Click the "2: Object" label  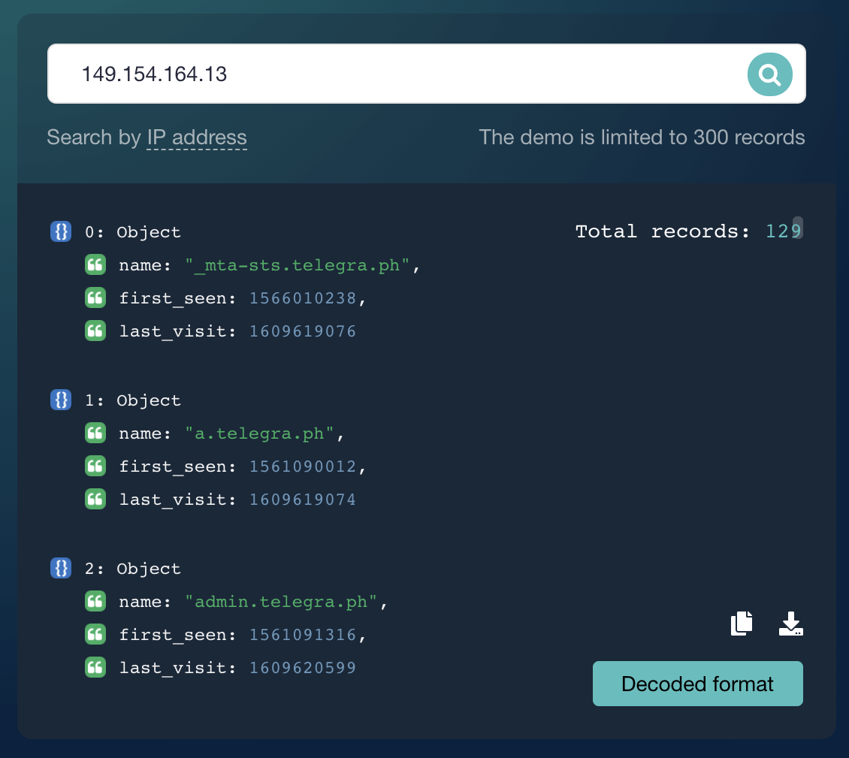[x=133, y=569]
